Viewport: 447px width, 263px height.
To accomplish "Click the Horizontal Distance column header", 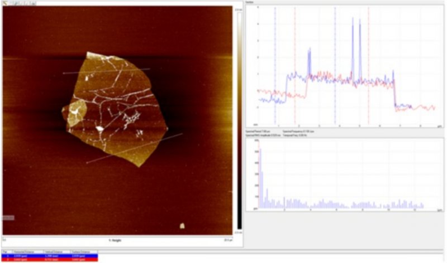I will click(x=22, y=252).
